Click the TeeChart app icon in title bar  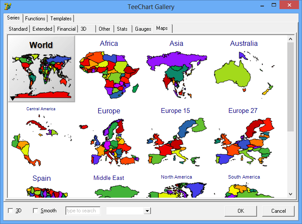tap(7, 6)
